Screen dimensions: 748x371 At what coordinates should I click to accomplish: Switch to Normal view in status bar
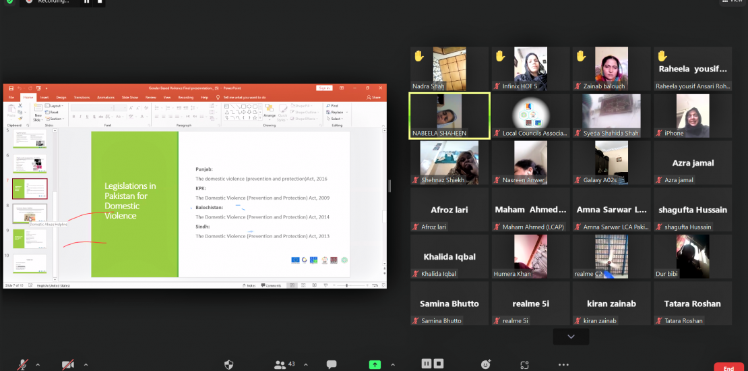coord(290,285)
